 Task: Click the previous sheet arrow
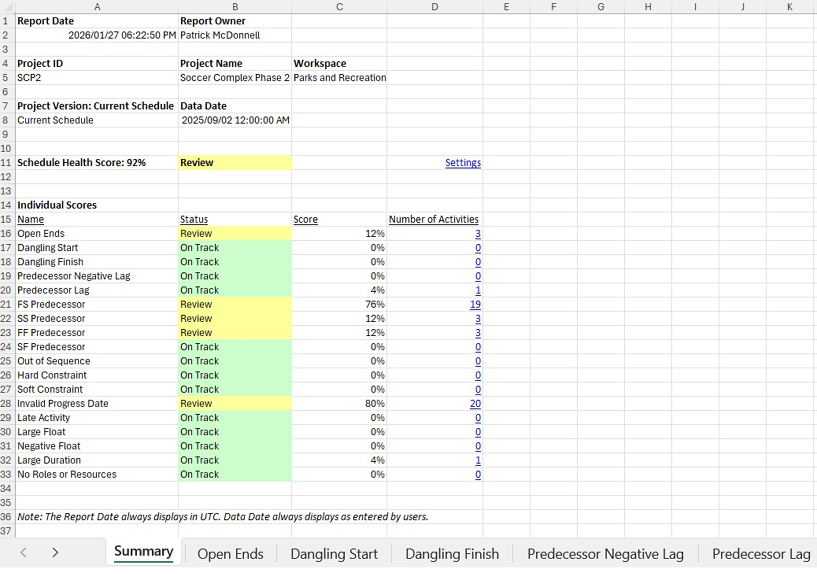click(23, 553)
